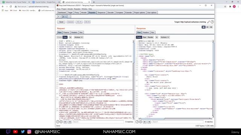Go to previous match in request search

click(65, 122)
